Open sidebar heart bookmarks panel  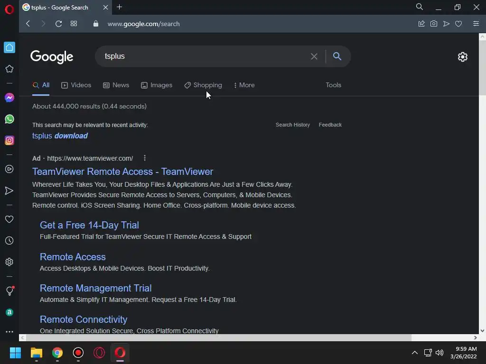[x=9, y=219]
